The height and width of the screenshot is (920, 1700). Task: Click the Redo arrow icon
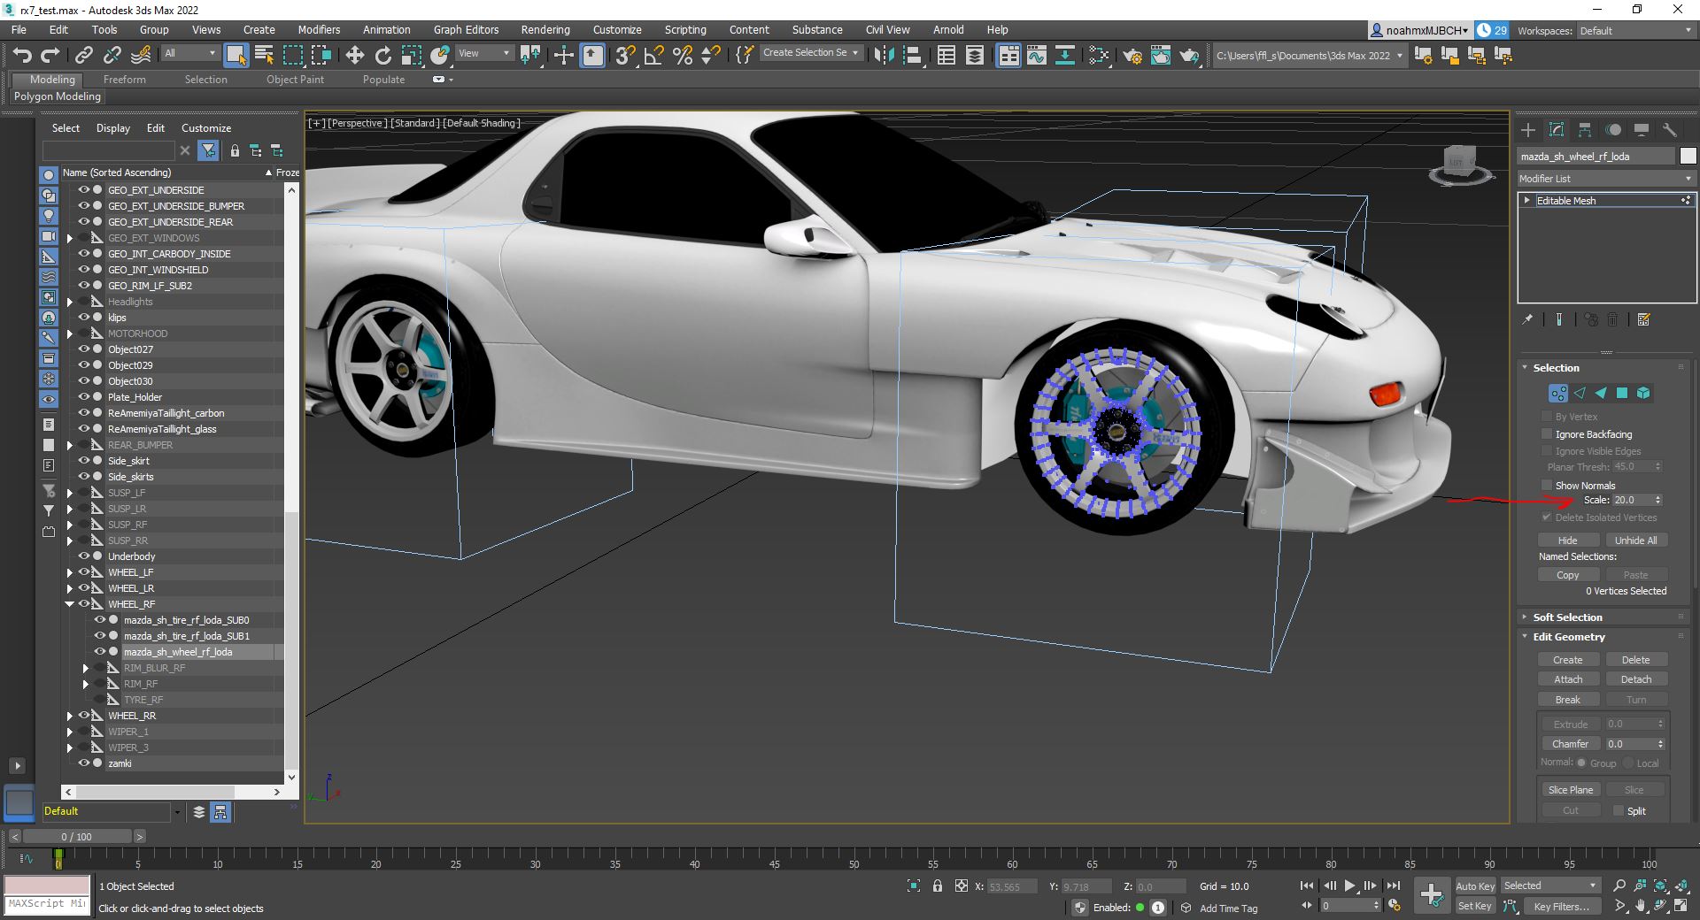50,56
